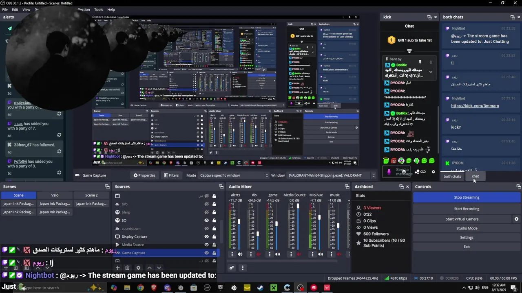Viewport: 522px width, 293px height.
Task: Move selected source up in the list
Action: click(x=149, y=268)
